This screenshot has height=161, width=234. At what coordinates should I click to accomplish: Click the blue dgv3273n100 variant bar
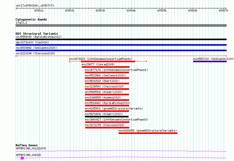pyautogui.click(x=121, y=45)
